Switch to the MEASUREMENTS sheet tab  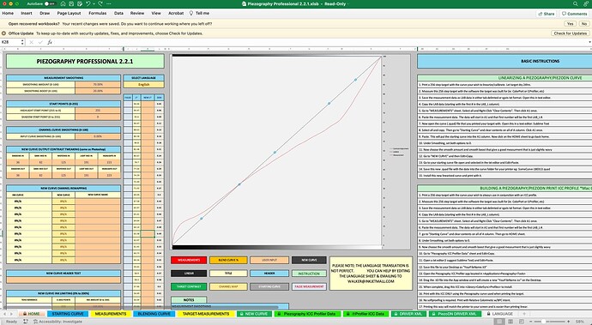coord(111,314)
